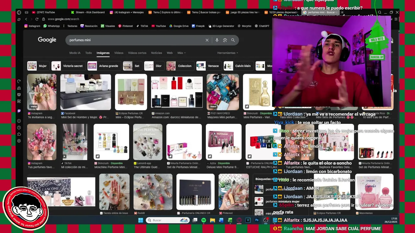
Task: Expand the Herramientas tools dropdown
Action: pos(228,53)
